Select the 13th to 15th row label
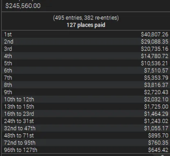This screenshot has height=156, width=170. [19, 107]
